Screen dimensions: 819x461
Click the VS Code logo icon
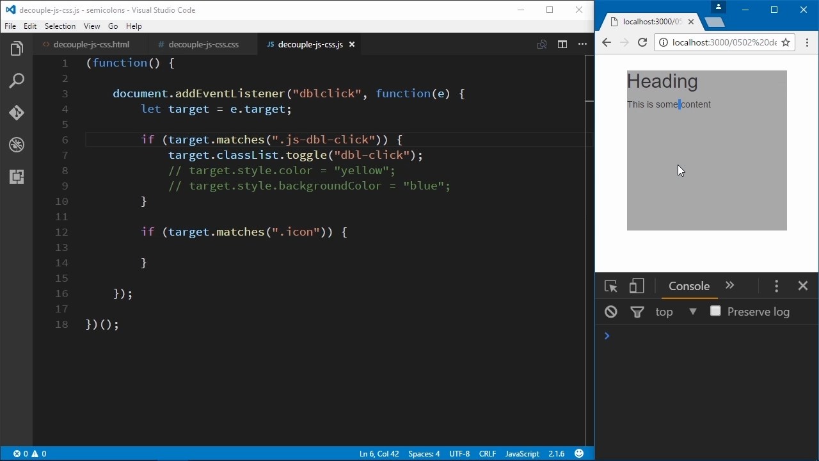(10, 10)
